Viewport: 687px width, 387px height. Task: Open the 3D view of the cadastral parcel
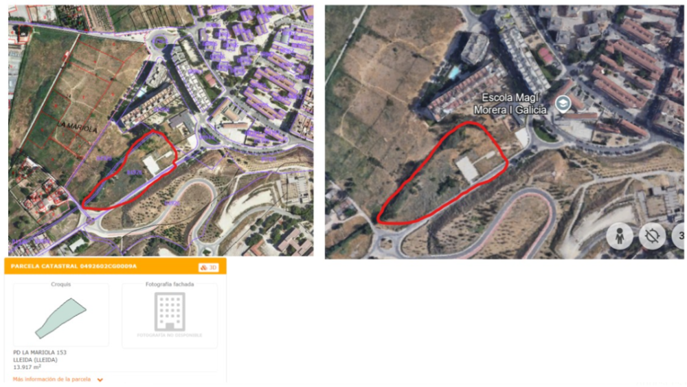[209, 267]
